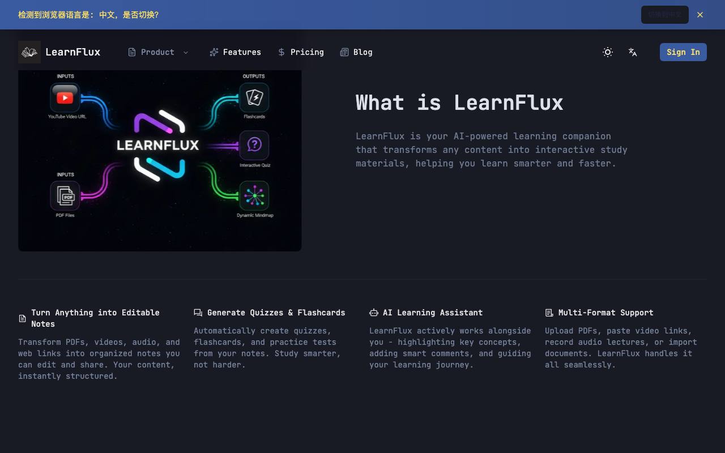
Task: Dismiss the language detection banner
Action: click(x=700, y=15)
